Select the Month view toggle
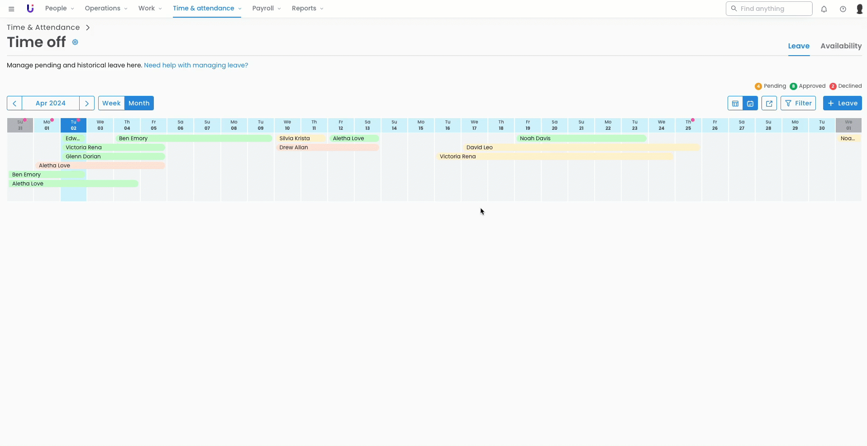This screenshot has height=446, width=867. click(x=139, y=103)
